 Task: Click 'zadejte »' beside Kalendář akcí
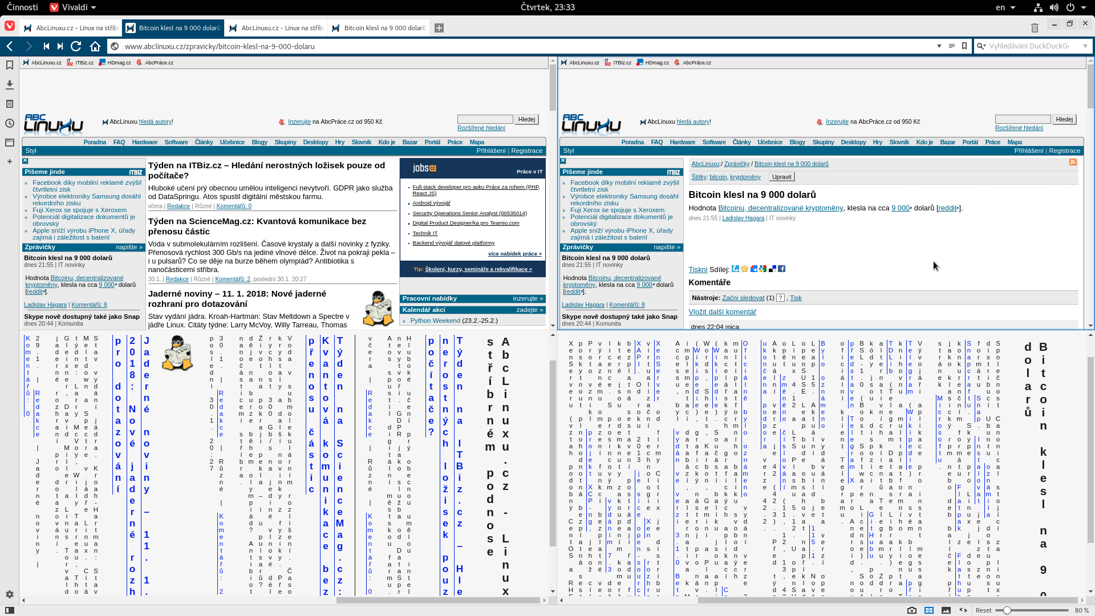pyautogui.click(x=530, y=310)
